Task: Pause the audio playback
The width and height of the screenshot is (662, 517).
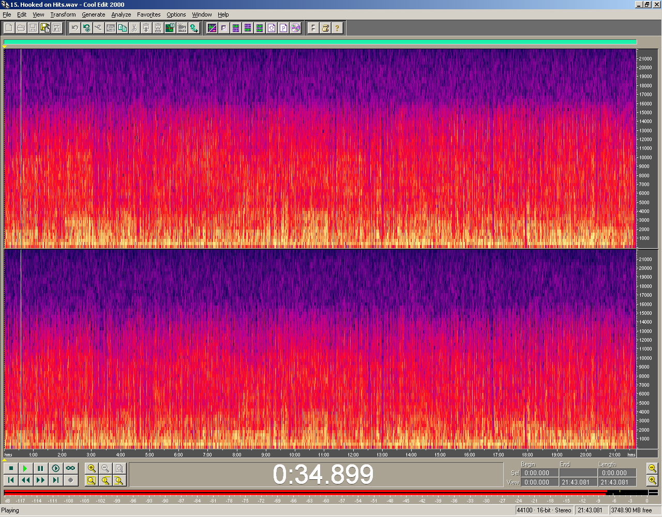Action: point(40,468)
